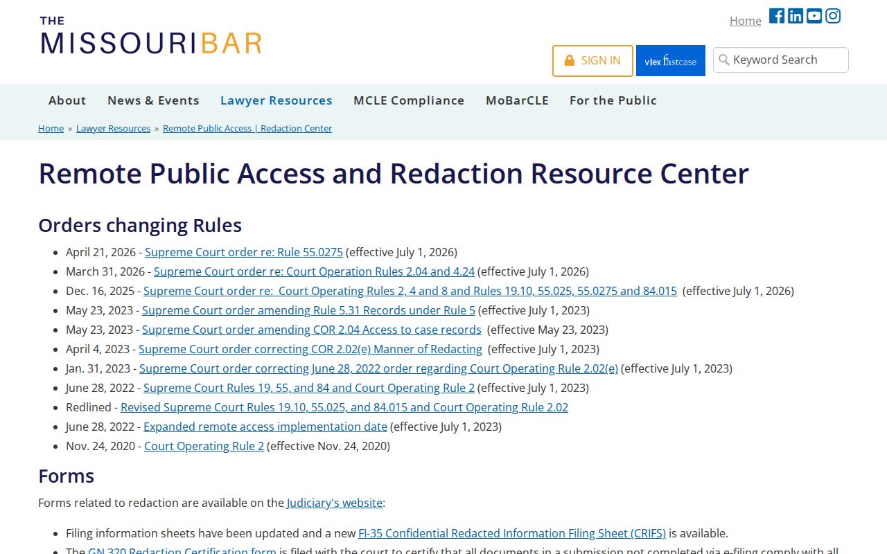Open the LinkedIn social icon
This screenshot has height=554, width=887.
coord(796,16)
